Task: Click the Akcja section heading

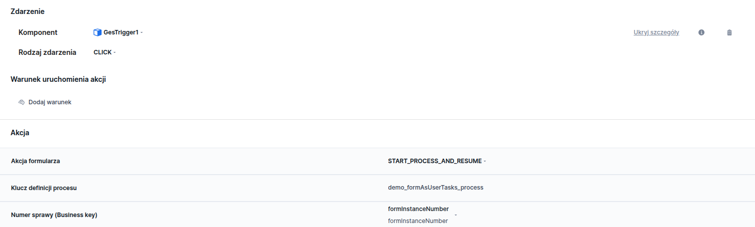Action: coord(20,133)
